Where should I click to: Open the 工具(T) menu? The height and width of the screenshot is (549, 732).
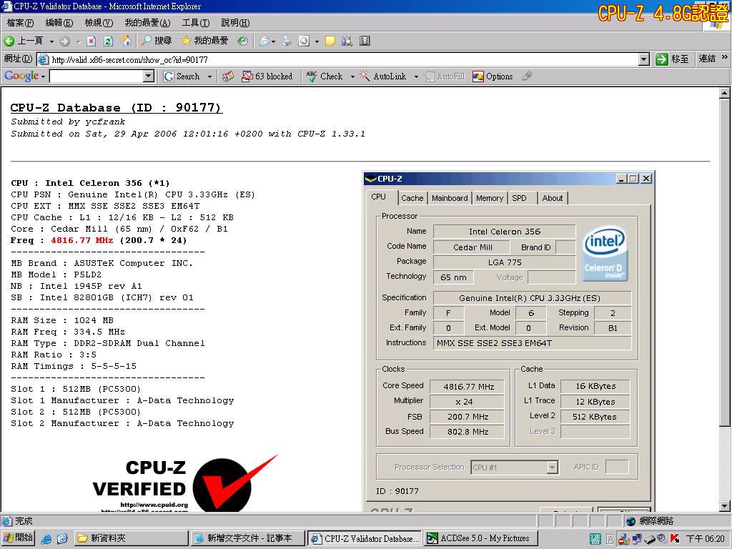(196, 23)
